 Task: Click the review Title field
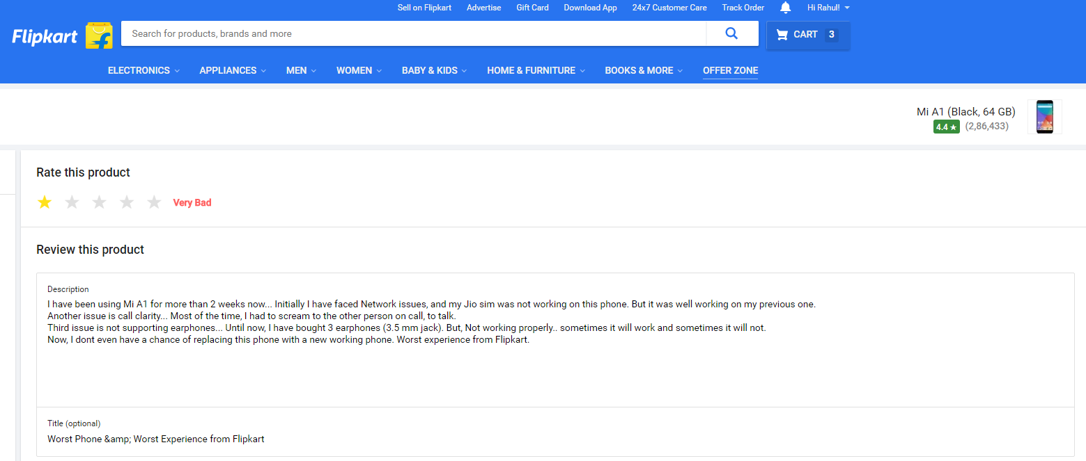click(555, 432)
